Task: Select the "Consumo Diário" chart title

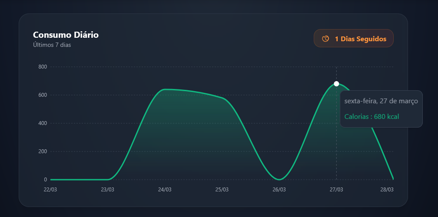Action: 66,35
